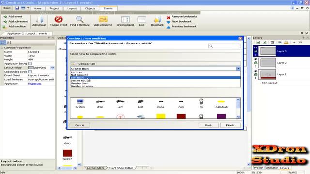Click the move layer down arrow
Screen dimensions: 310x174
click(x=300, y=43)
